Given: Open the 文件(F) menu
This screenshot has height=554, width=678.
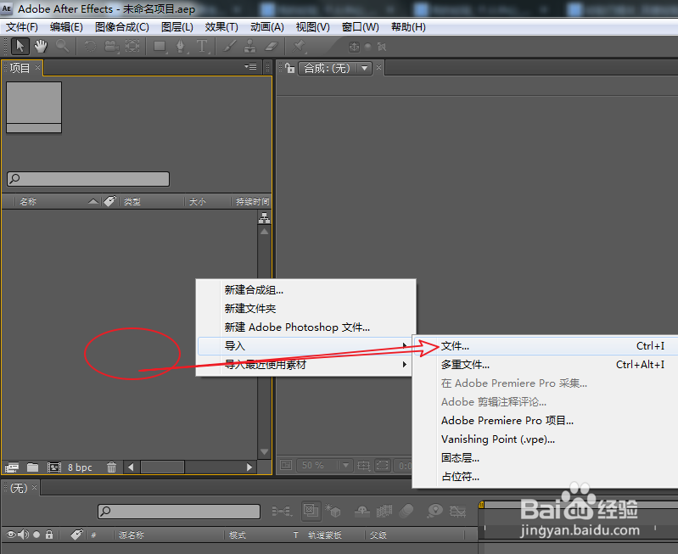Looking at the screenshot, I should [21, 27].
